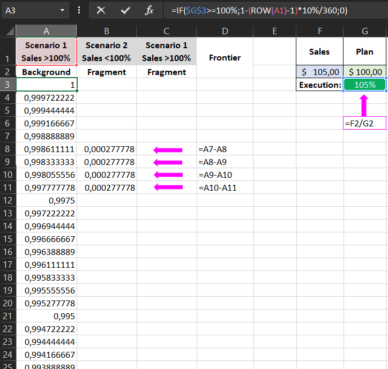Select row 12 header
388x369 pixels.
point(8,200)
